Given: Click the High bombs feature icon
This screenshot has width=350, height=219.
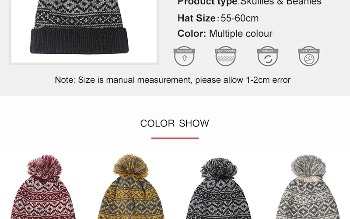Looking at the screenshot, I should point(226,56).
